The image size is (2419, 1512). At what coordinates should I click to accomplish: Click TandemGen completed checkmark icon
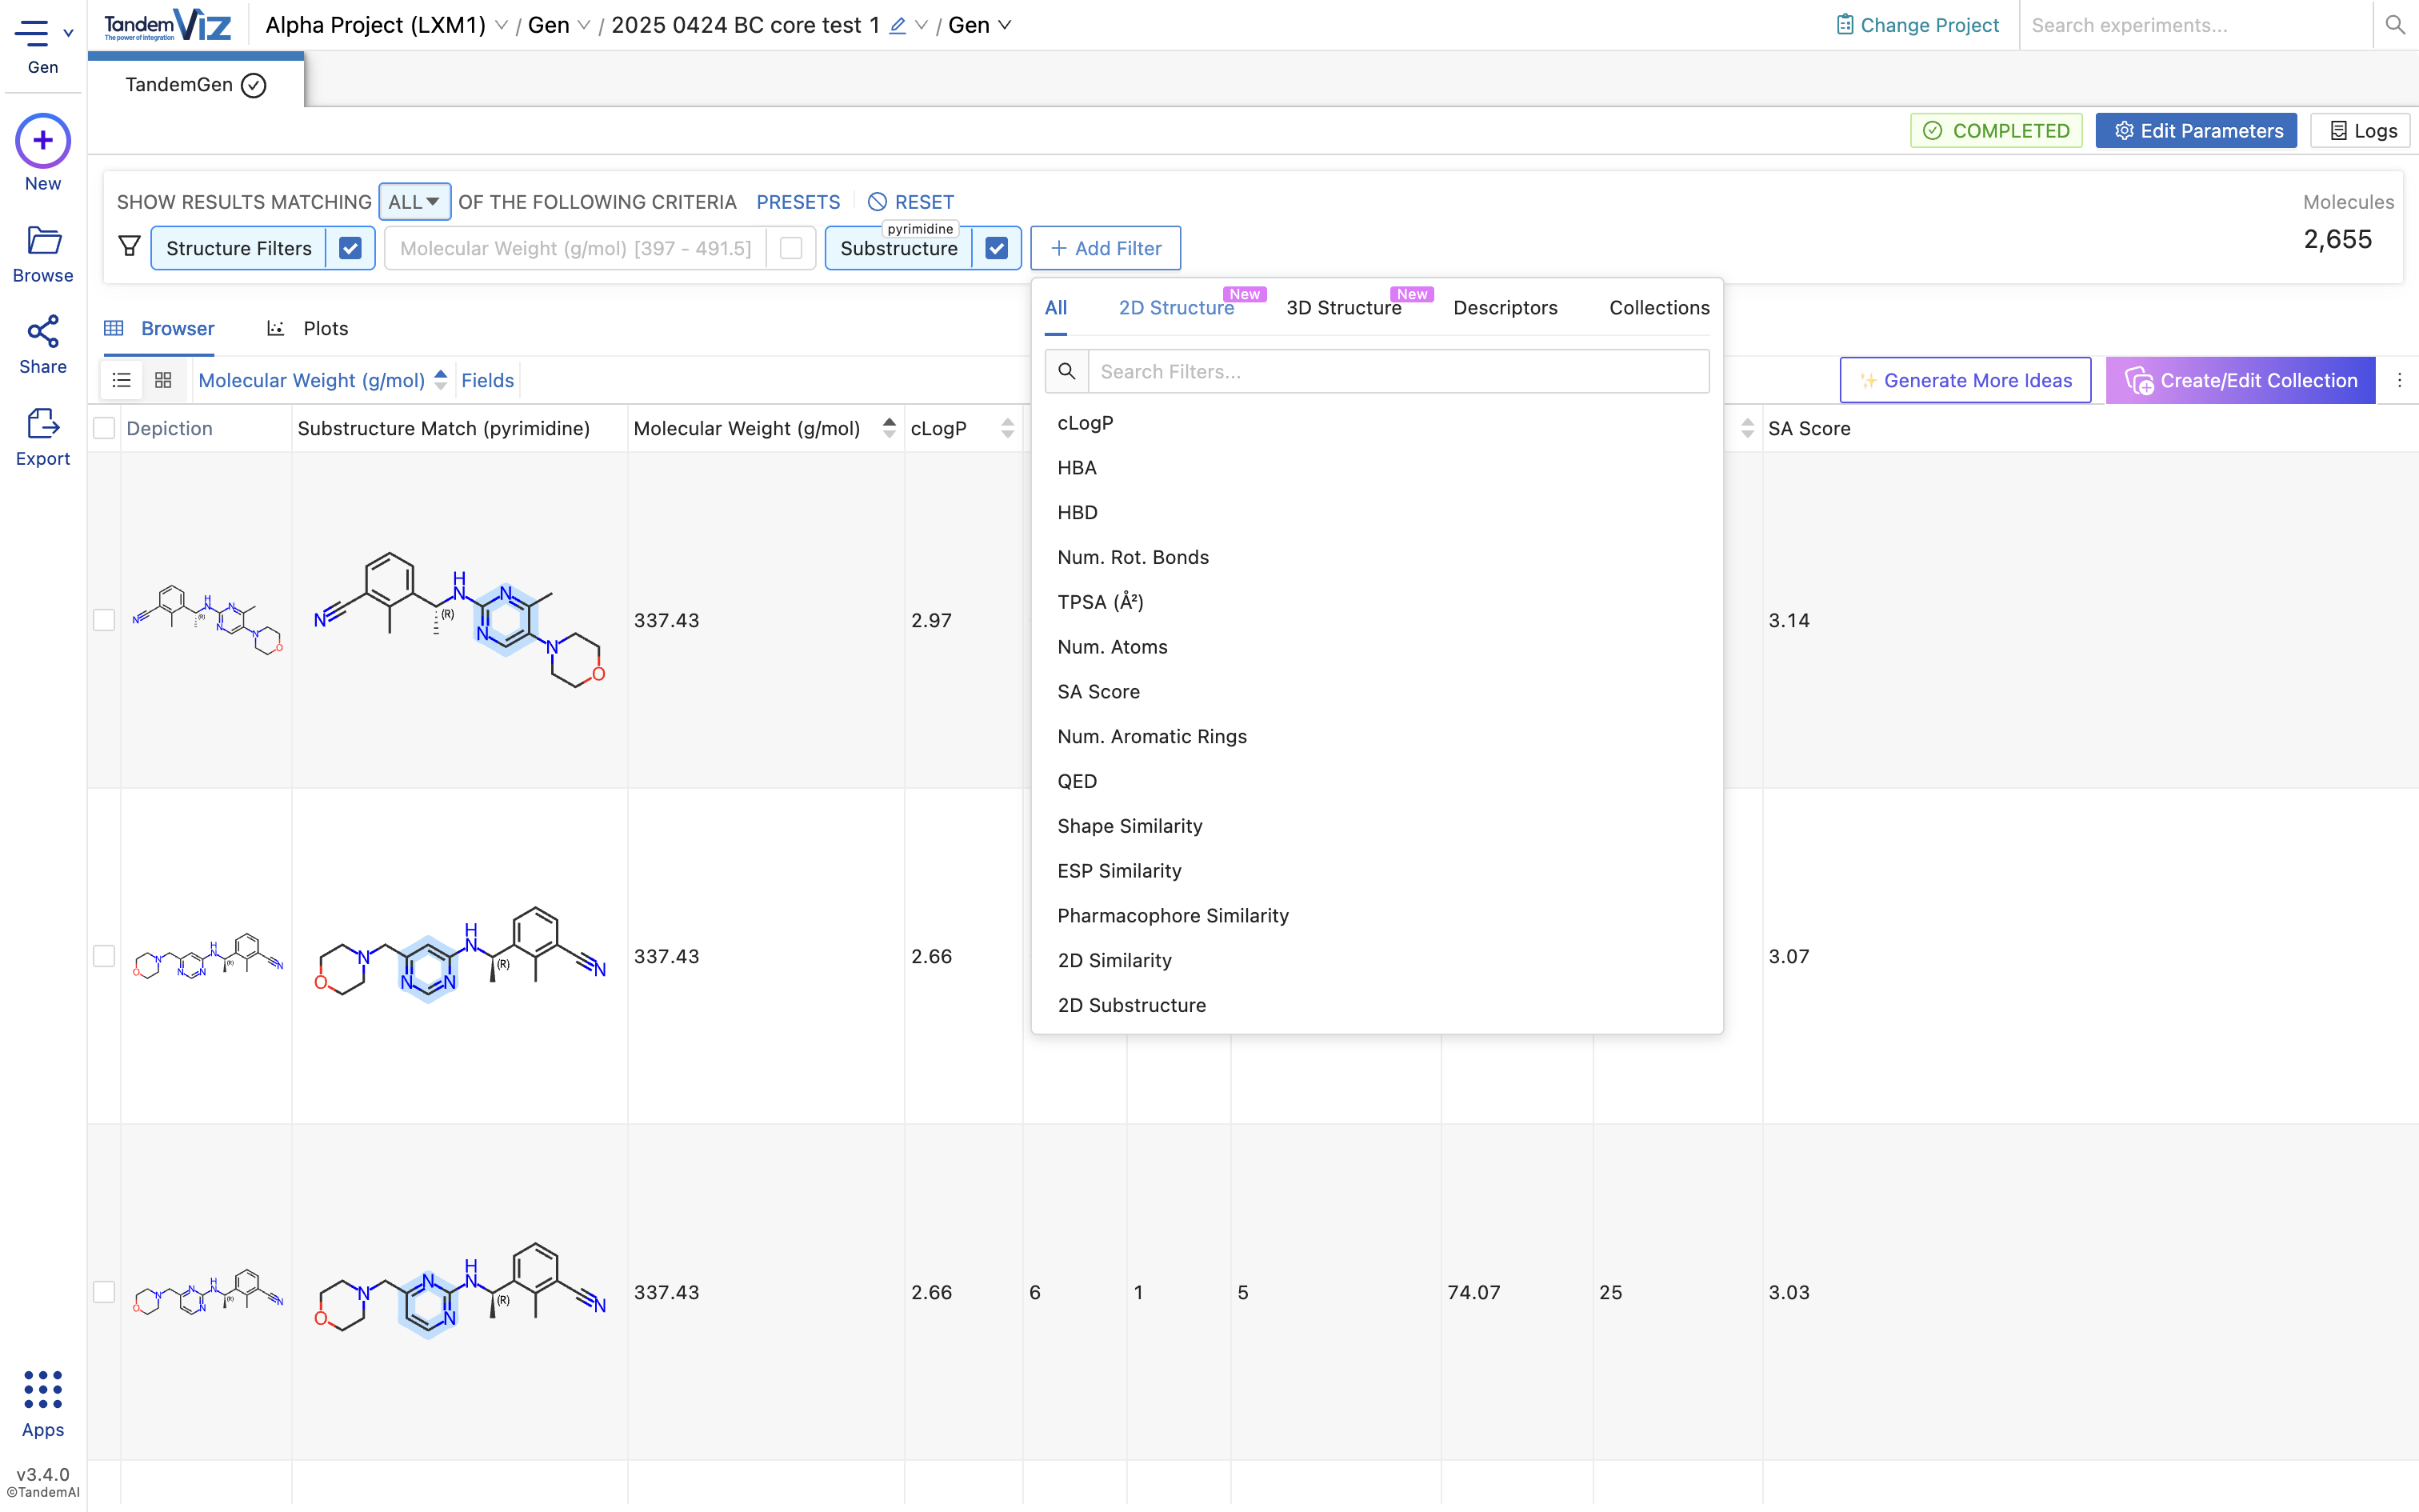[254, 85]
